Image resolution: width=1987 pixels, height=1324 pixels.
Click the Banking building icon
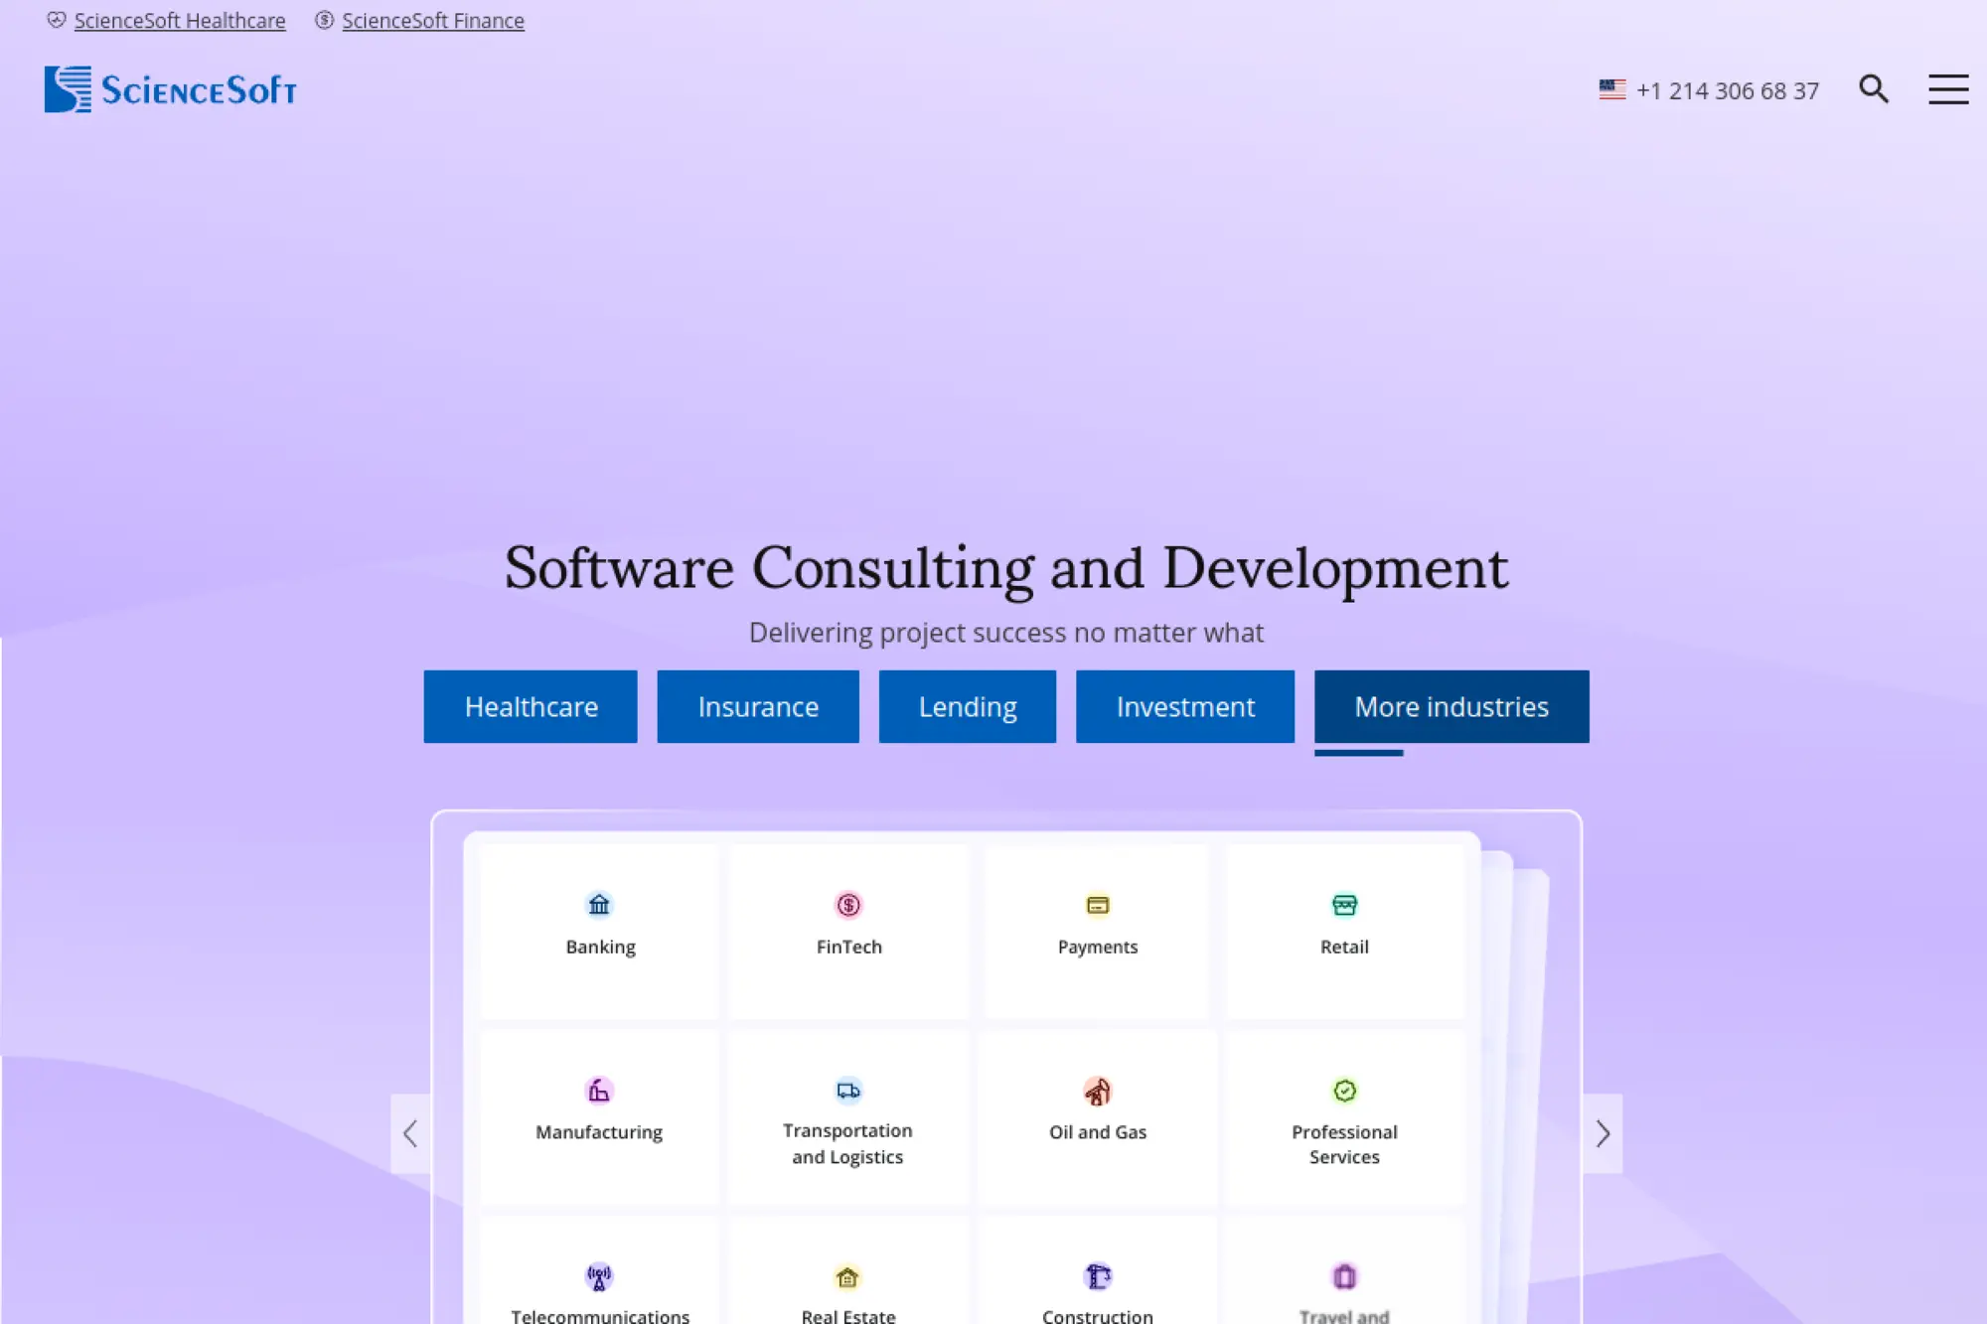[x=599, y=905]
